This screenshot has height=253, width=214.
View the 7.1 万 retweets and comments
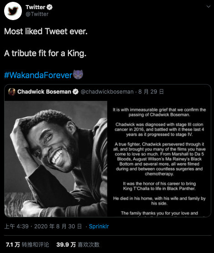[27, 245]
